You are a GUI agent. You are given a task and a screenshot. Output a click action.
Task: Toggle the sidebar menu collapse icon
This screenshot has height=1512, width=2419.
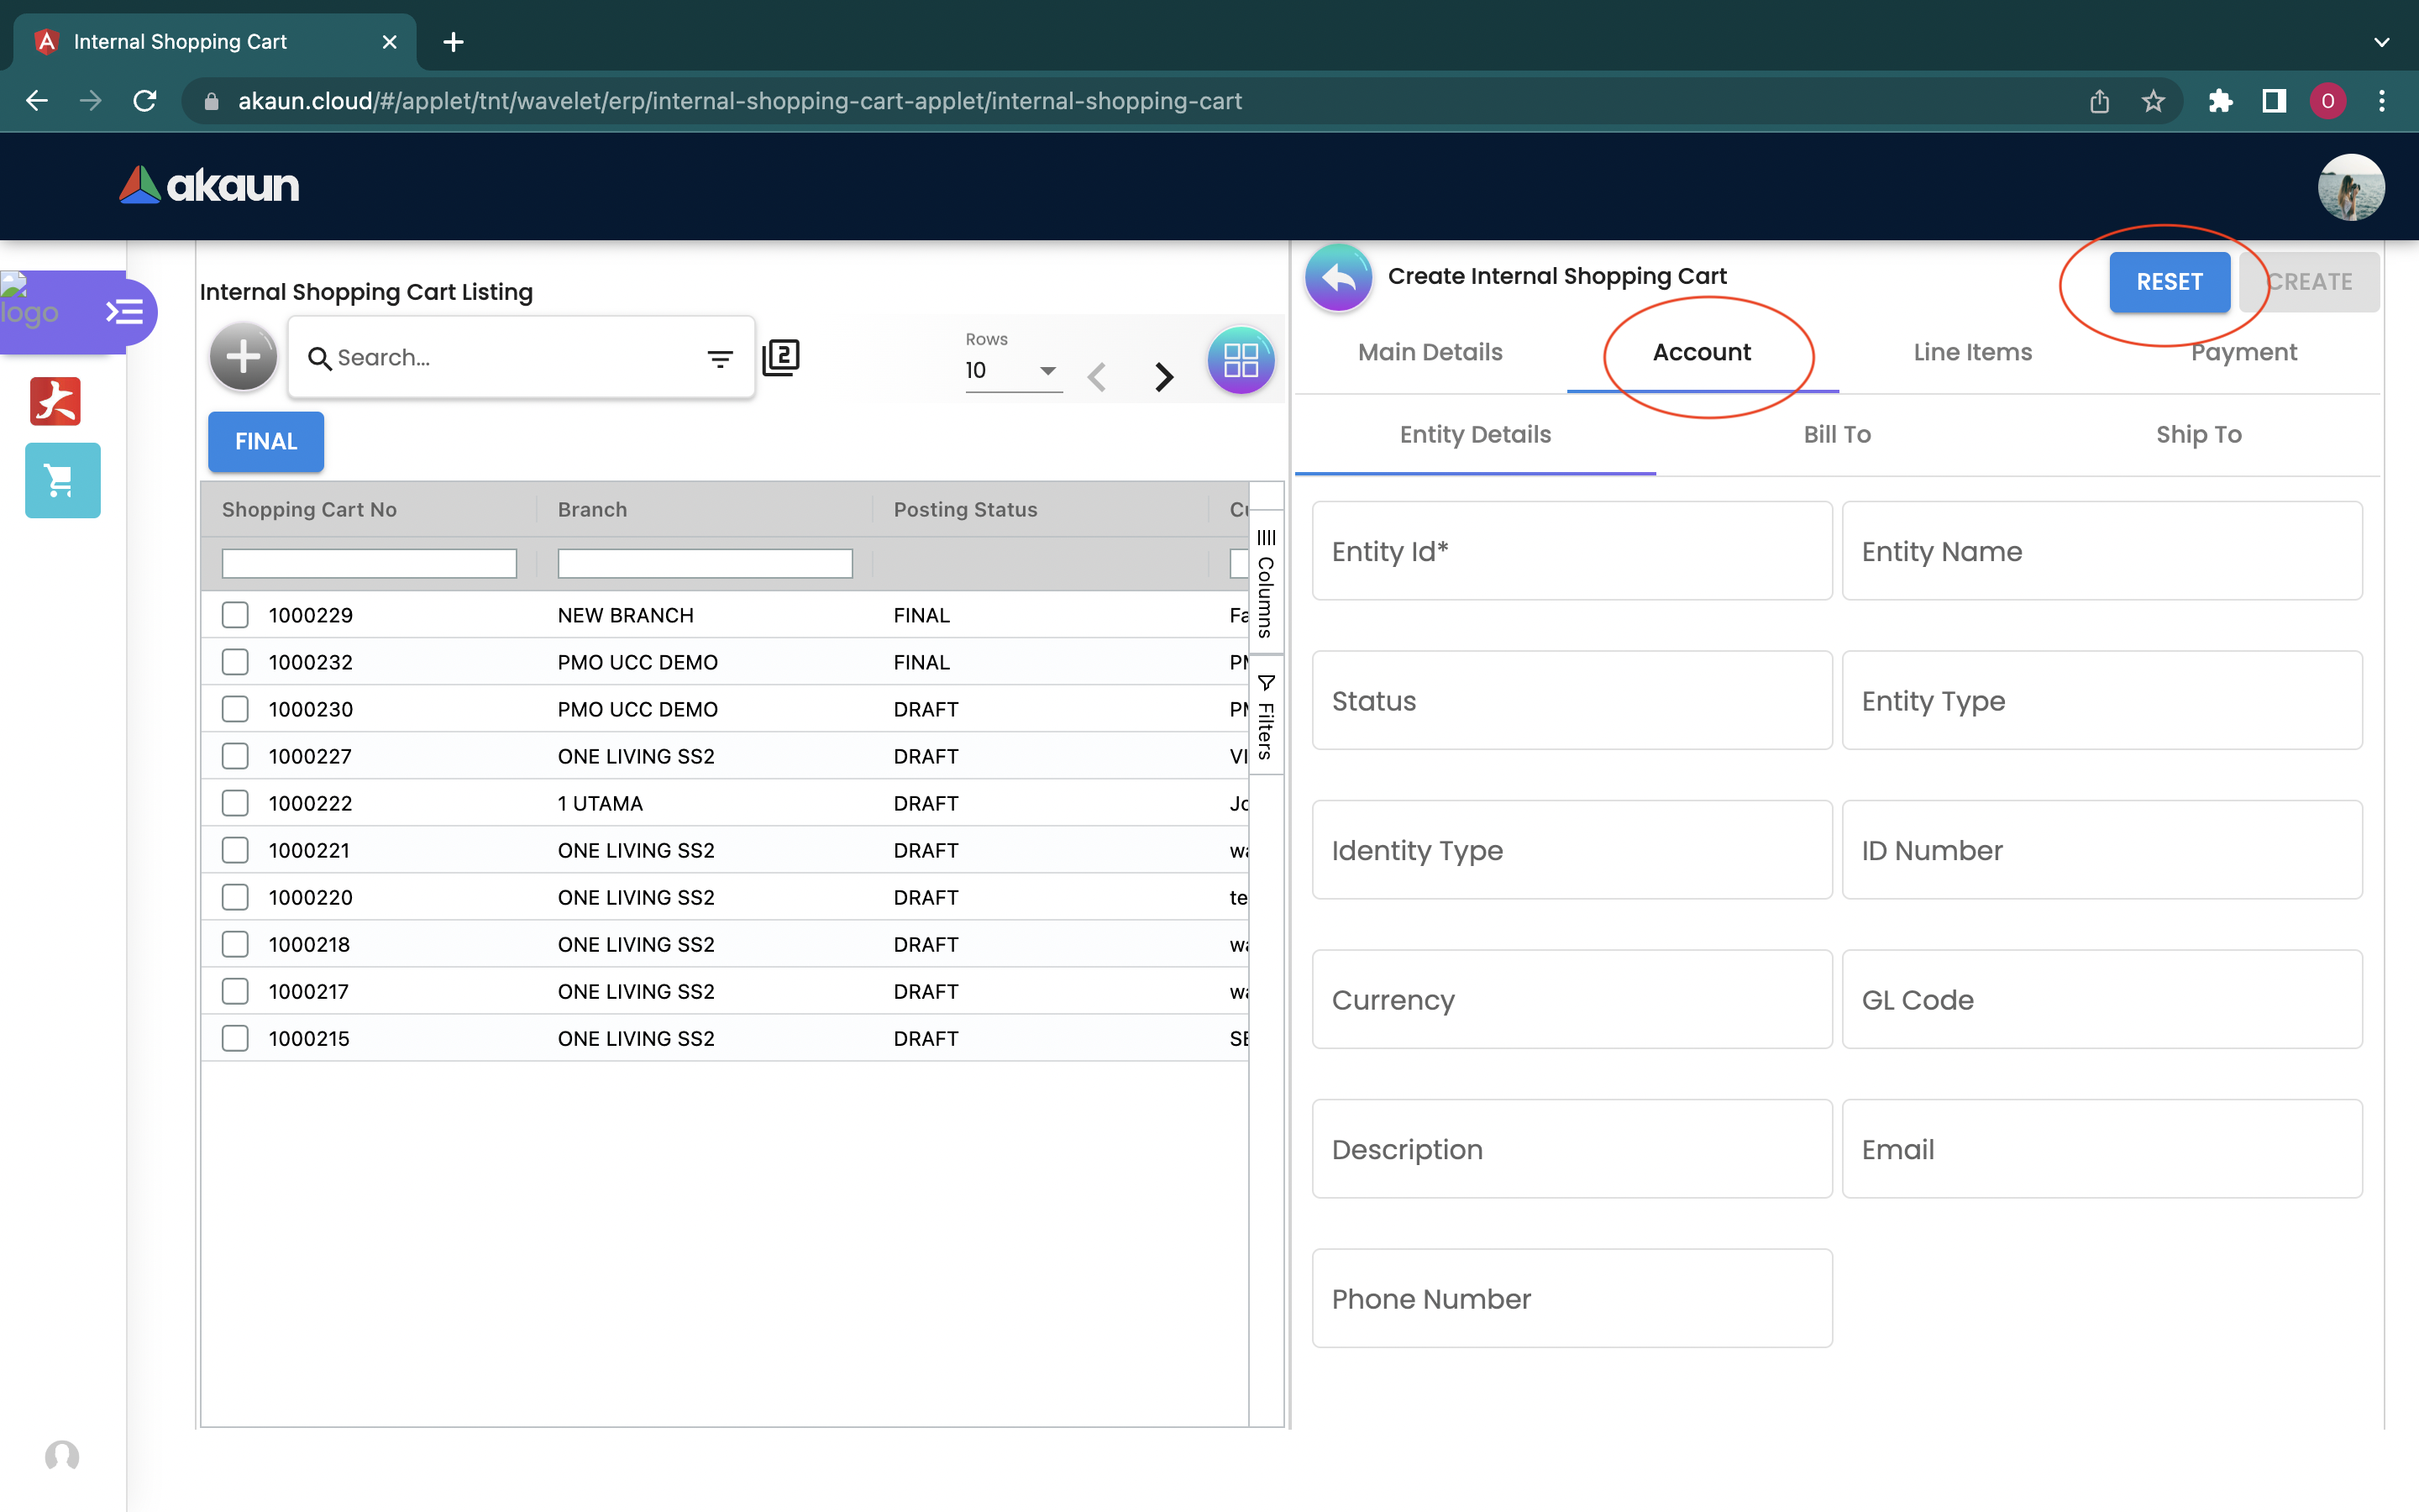[x=125, y=312]
